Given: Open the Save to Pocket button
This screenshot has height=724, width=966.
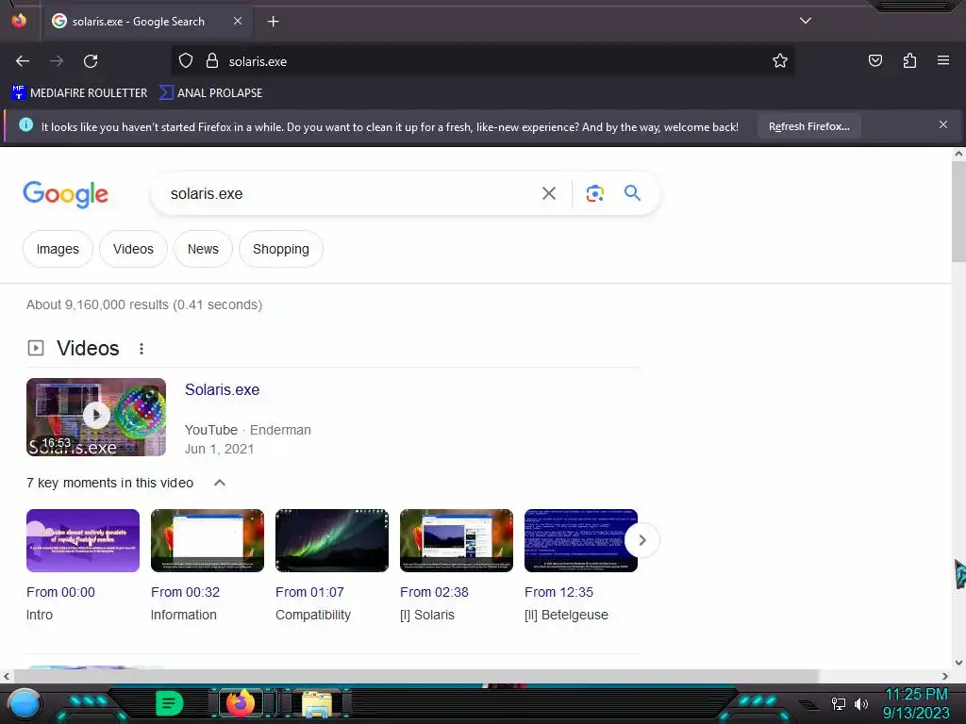Looking at the screenshot, I should click(x=875, y=60).
